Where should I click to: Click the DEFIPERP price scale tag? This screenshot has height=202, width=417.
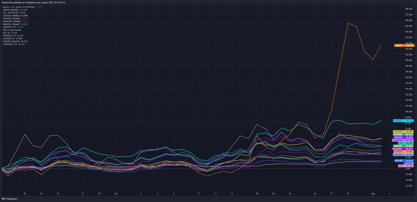click(x=403, y=134)
